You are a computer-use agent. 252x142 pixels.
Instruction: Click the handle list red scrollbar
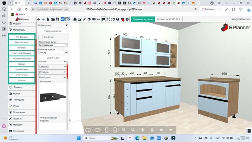click(x=67, y=71)
